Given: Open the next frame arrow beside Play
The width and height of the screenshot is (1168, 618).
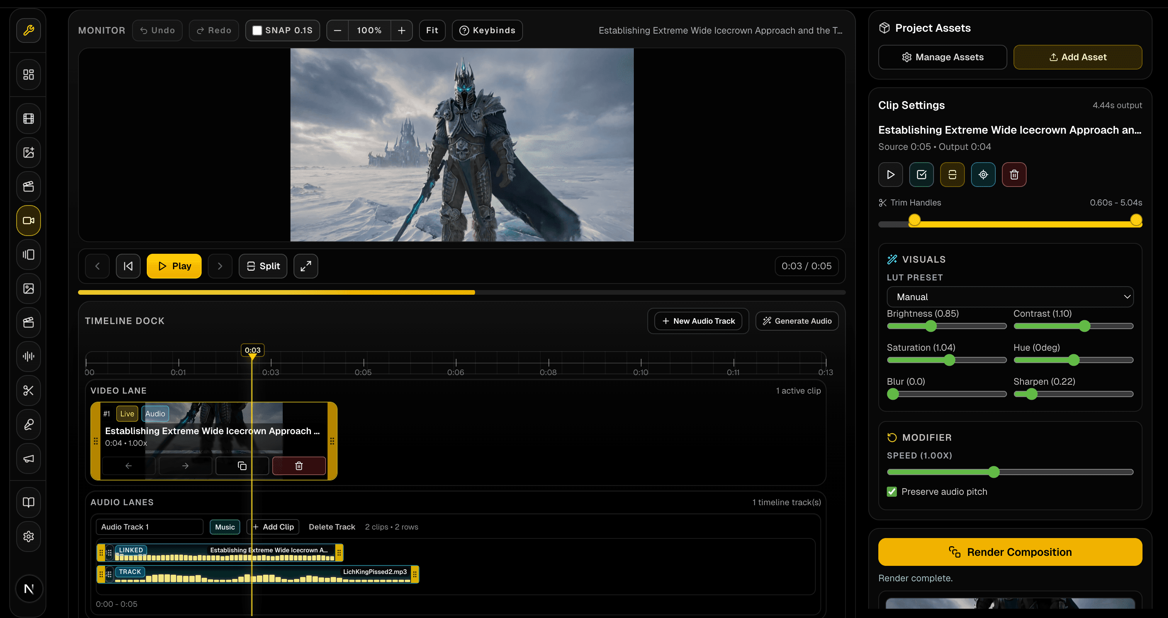Looking at the screenshot, I should coord(220,266).
